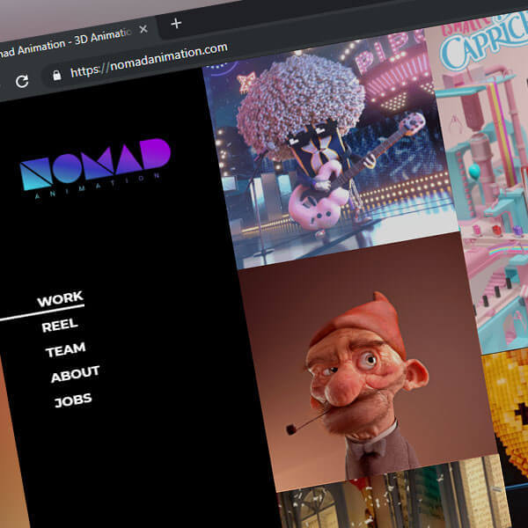Close the Nomad Animation browser tab
The image size is (528, 528).
point(143,29)
